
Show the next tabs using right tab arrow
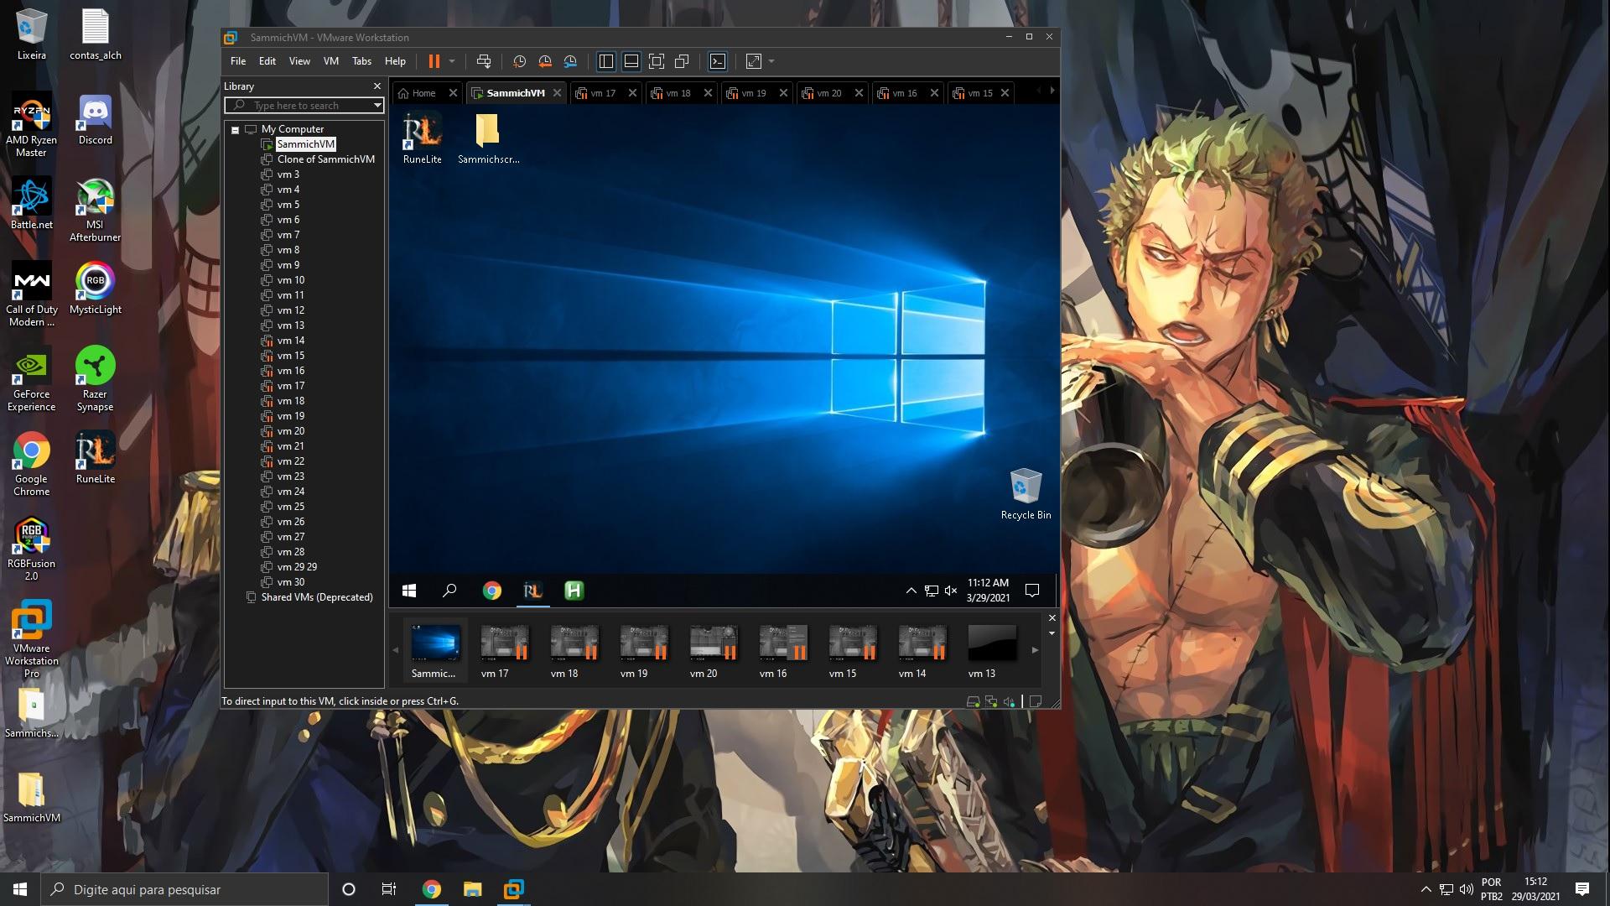(x=1052, y=91)
